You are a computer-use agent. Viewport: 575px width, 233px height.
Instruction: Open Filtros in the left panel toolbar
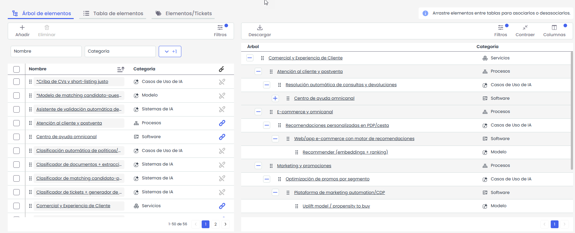(220, 31)
